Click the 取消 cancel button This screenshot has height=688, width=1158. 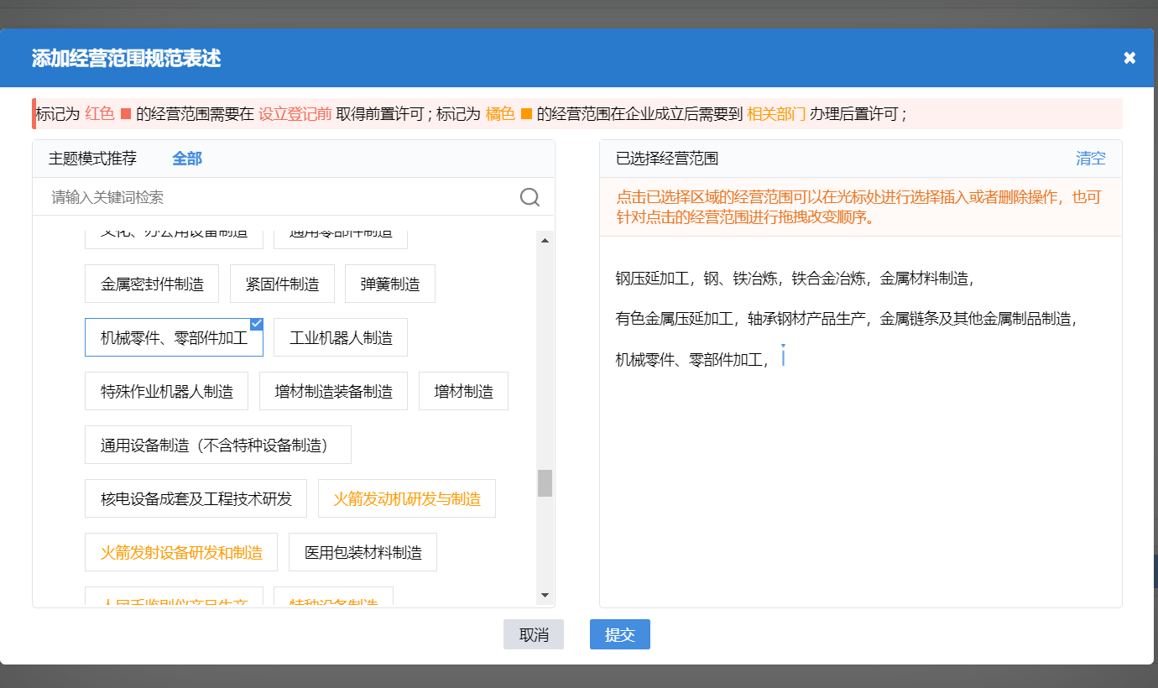533,634
